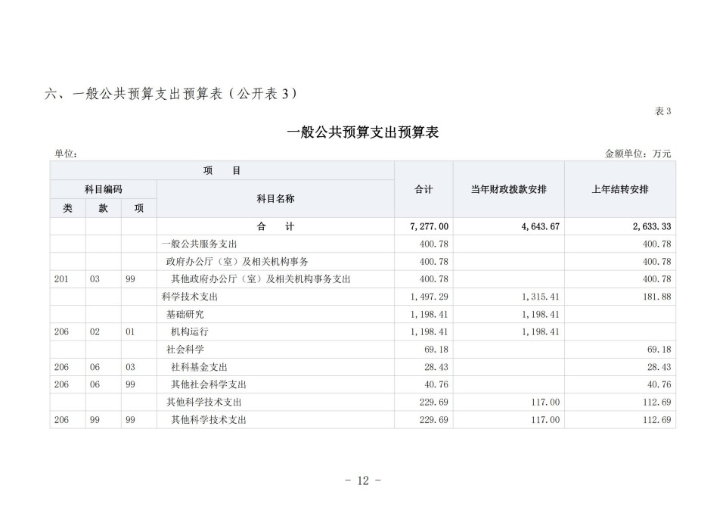Click the grand total value 7,277.00

[430, 226]
